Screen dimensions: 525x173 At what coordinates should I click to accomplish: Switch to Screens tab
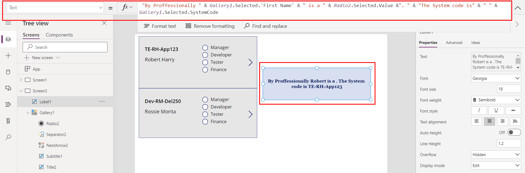(31, 35)
